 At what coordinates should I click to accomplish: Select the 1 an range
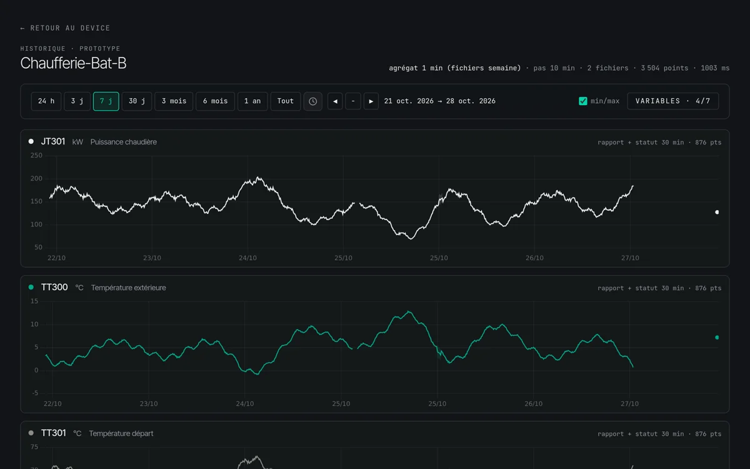(252, 101)
